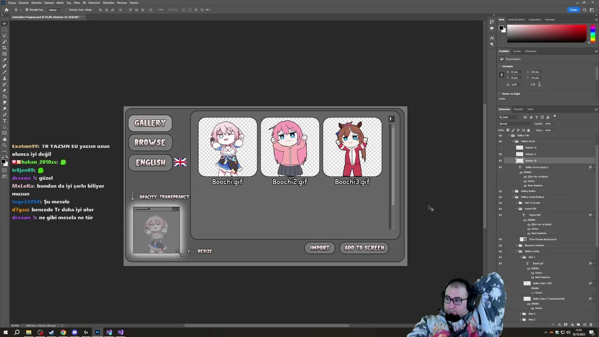Expand the Gallery Button group
Screen dimensions: 599x337
click(x=513, y=191)
